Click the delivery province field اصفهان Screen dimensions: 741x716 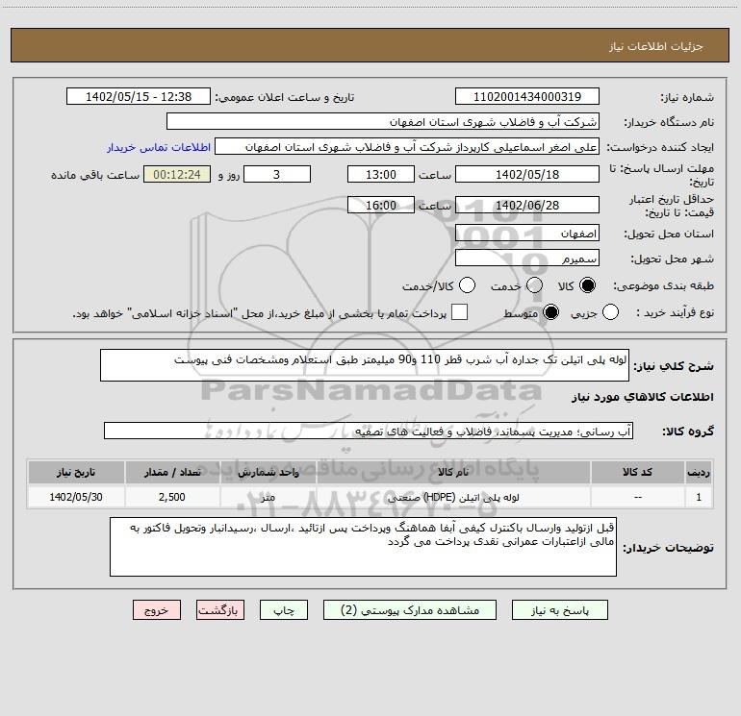pyautogui.click(x=527, y=233)
